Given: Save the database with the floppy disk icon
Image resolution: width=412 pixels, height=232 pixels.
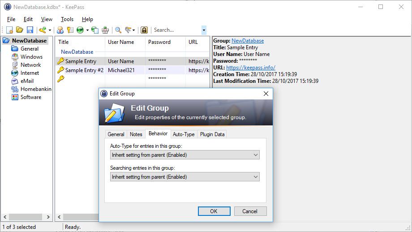Looking at the screenshot, I should [30, 30].
